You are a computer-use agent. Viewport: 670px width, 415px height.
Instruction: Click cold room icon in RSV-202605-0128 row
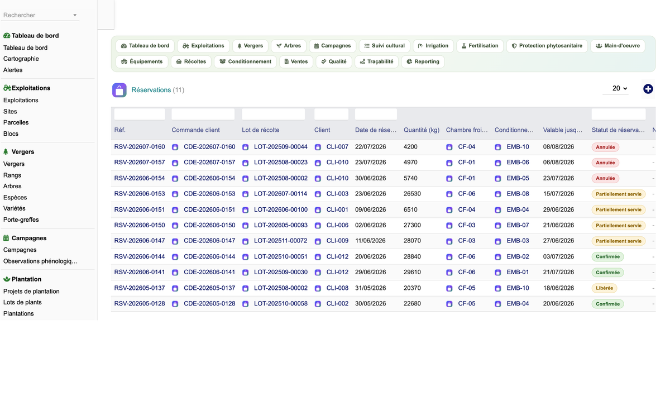coord(449,304)
